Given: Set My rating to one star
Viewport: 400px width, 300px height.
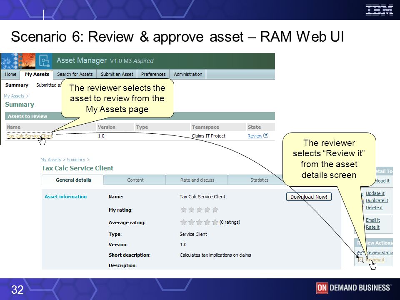Looking at the screenshot, I should point(183,210).
